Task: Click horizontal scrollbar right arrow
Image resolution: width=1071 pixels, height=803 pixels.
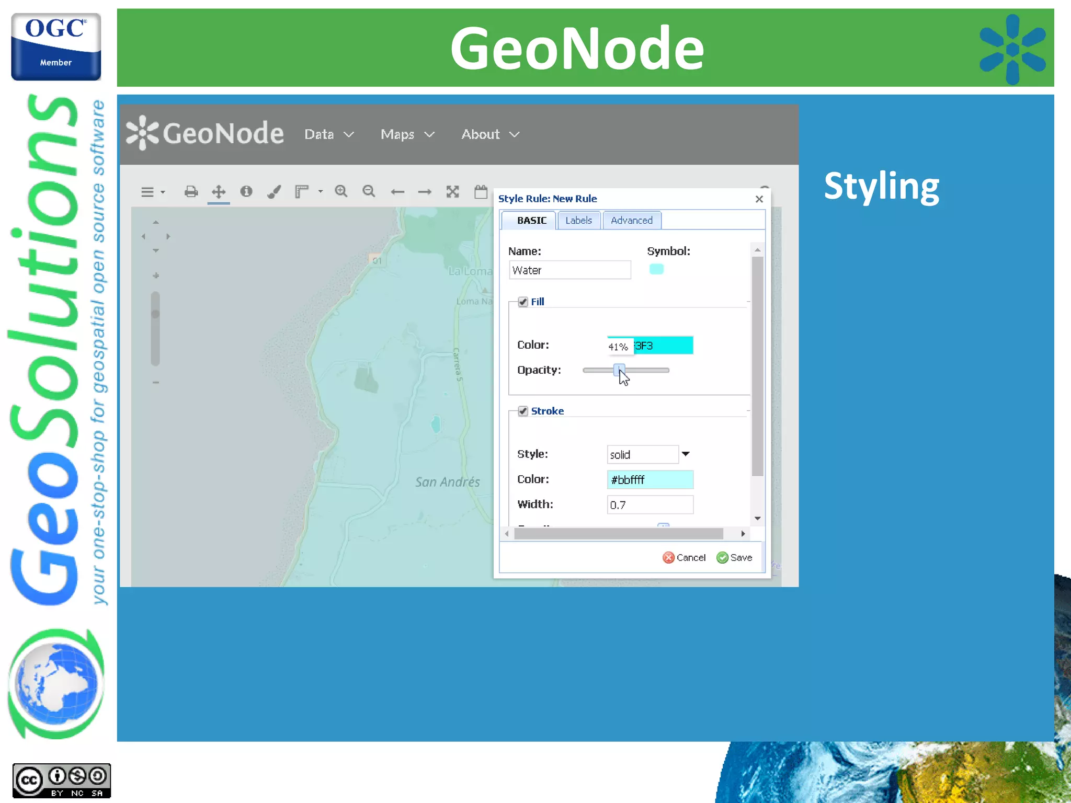Action: coord(743,534)
